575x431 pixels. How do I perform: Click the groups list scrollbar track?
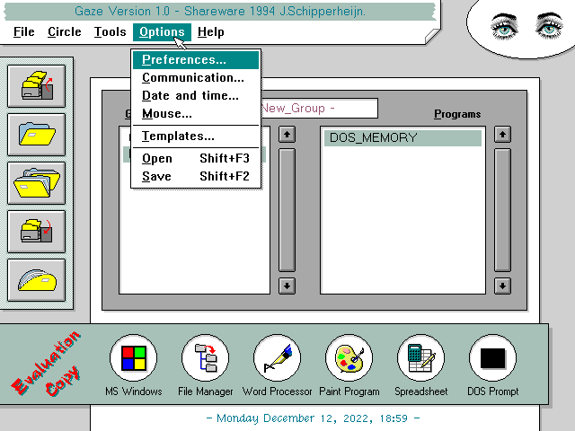[x=287, y=210]
